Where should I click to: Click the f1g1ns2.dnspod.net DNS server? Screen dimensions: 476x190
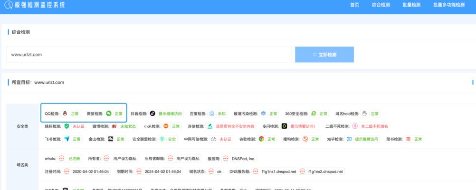click(x=325, y=171)
